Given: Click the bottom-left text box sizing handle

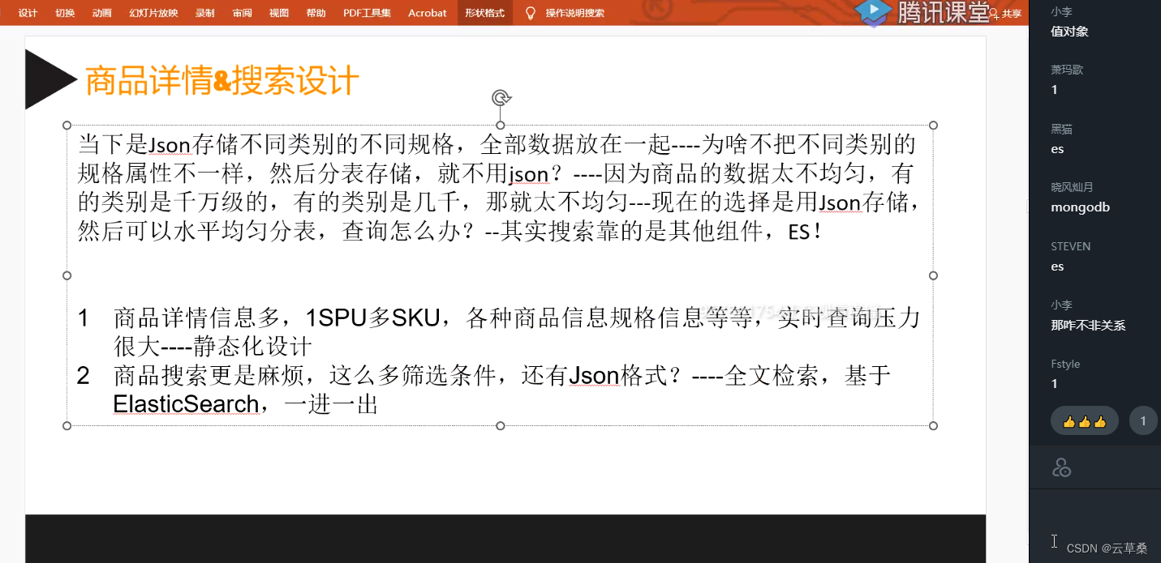Looking at the screenshot, I should 67,425.
